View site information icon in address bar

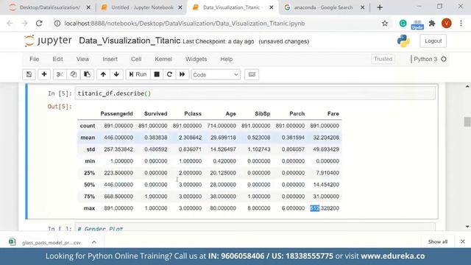click(x=57, y=24)
